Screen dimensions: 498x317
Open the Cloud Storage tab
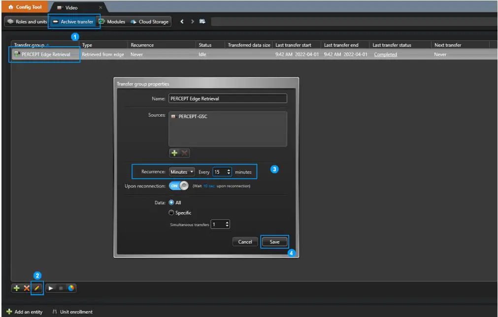[150, 22]
